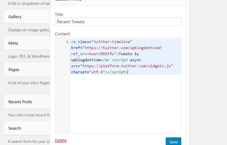Click 'Login, RSS, & WordPress' description

(x=29, y=56)
